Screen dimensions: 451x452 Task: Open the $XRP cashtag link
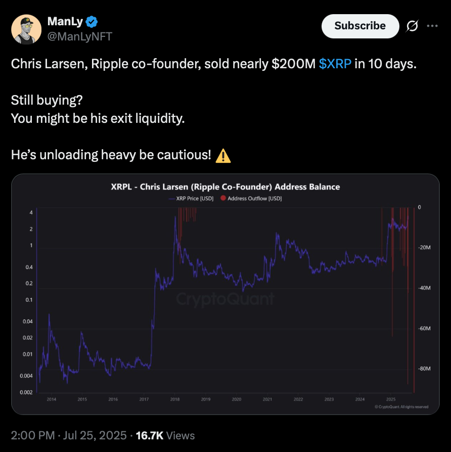coord(335,64)
